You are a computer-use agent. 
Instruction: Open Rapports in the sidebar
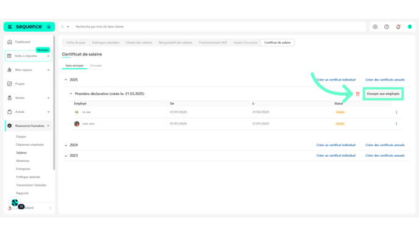coord(22,193)
